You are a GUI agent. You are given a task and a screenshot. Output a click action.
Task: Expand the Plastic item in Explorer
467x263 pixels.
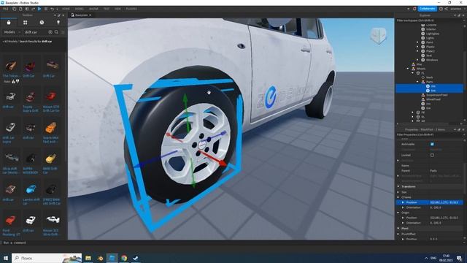coord(417,47)
